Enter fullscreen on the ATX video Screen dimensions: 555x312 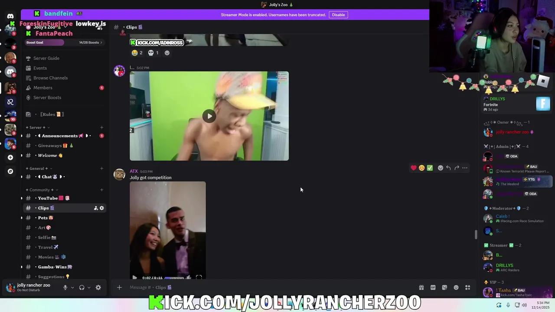pyautogui.click(x=199, y=277)
